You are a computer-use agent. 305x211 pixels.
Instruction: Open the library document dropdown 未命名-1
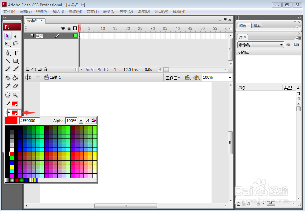(261, 45)
